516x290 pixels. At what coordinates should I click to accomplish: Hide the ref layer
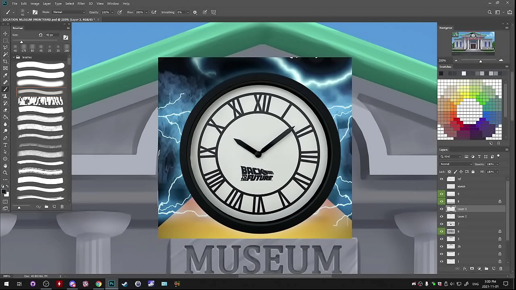click(x=441, y=179)
